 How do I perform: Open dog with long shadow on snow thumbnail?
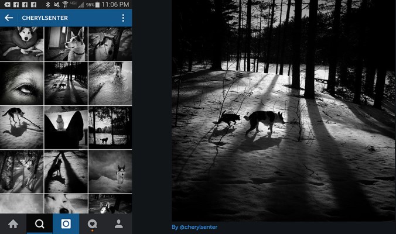pos(22,127)
